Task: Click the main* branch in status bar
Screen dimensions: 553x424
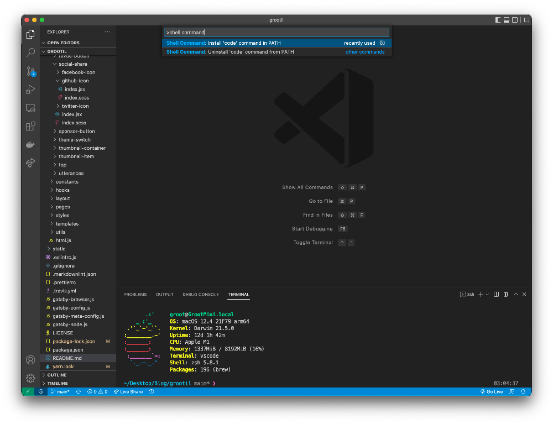Action: [x=60, y=391]
